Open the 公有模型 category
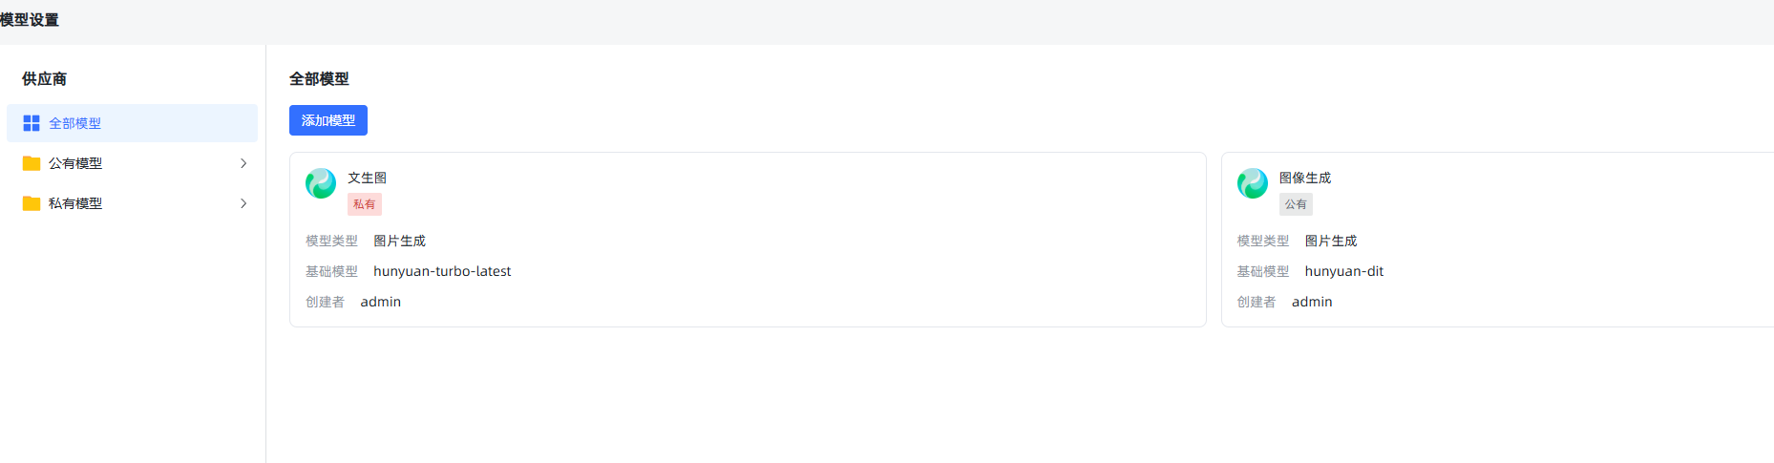Image resolution: width=1774 pixels, height=463 pixels. point(132,163)
